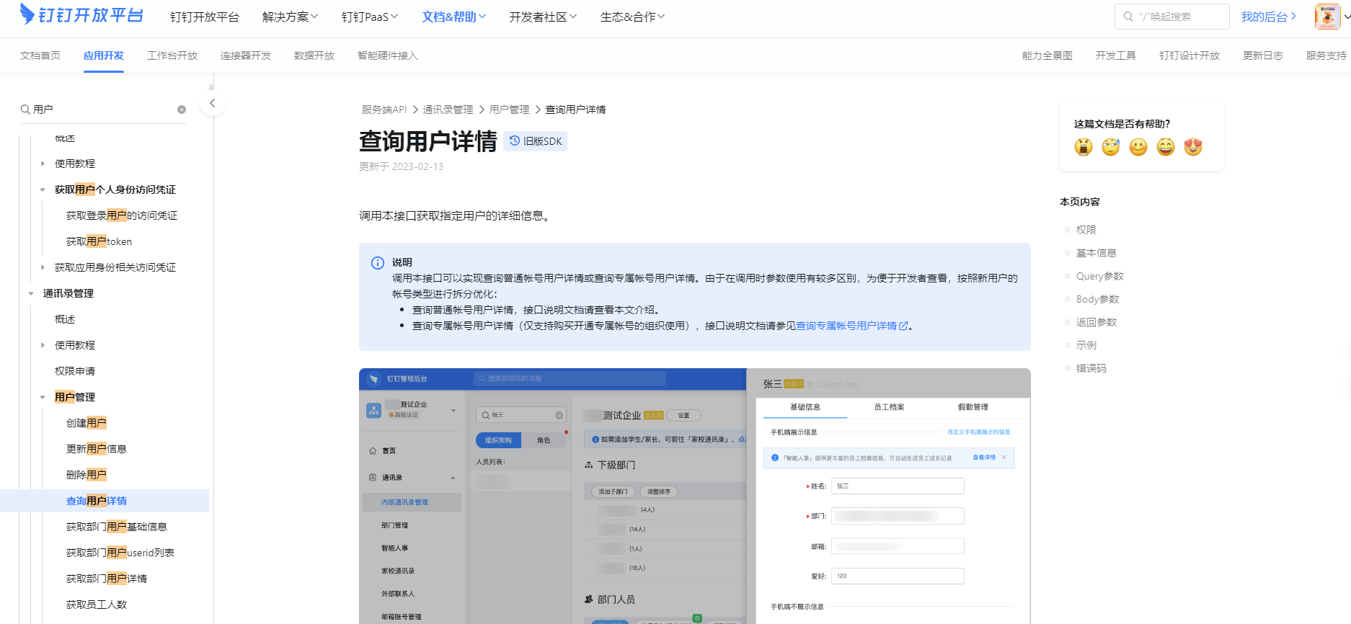Viewport: 1351px width, 624px height.
Task: Jump to 示例 section
Action: tap(1086, 345)
